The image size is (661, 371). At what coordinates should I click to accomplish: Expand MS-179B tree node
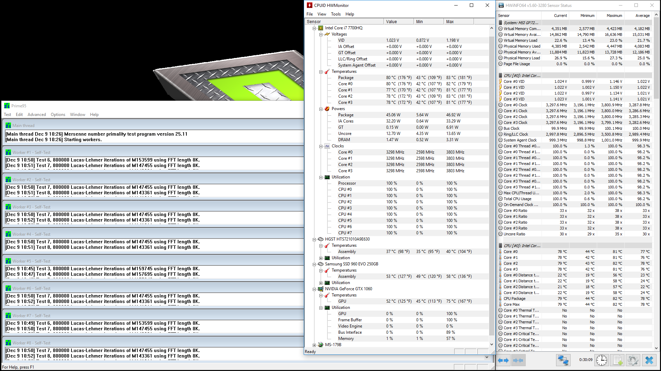click(314, 345)
